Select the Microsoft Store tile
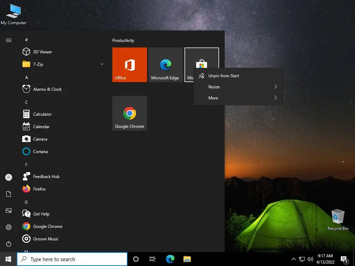355x266 pixels. (201, 58)
